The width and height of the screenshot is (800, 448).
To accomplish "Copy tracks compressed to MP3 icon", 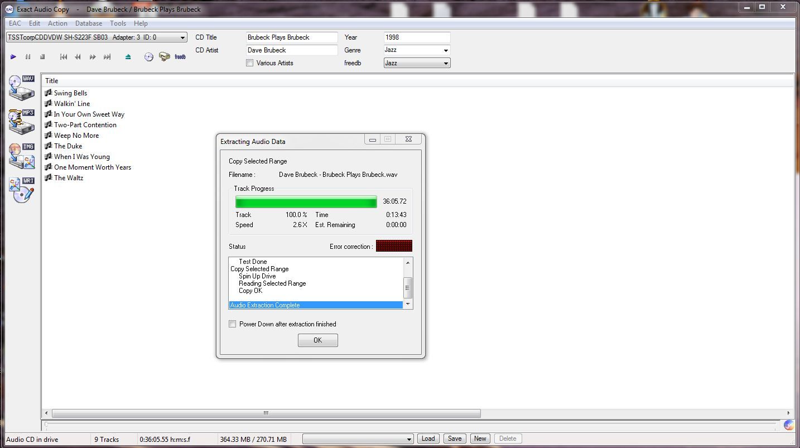I will (22, 122).
